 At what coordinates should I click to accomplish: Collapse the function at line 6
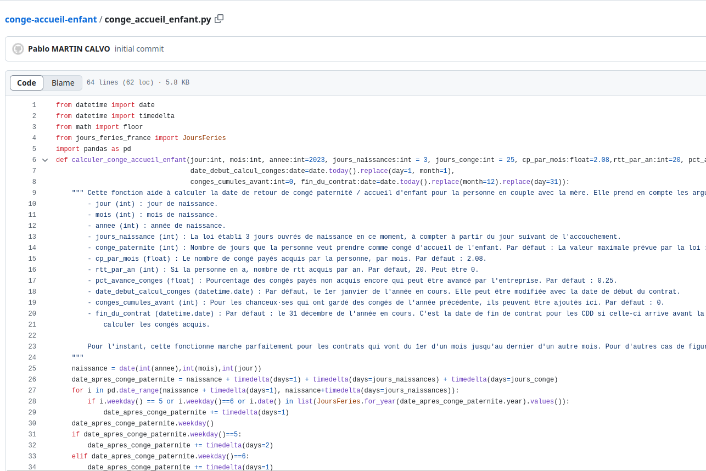tap(45, 160)
